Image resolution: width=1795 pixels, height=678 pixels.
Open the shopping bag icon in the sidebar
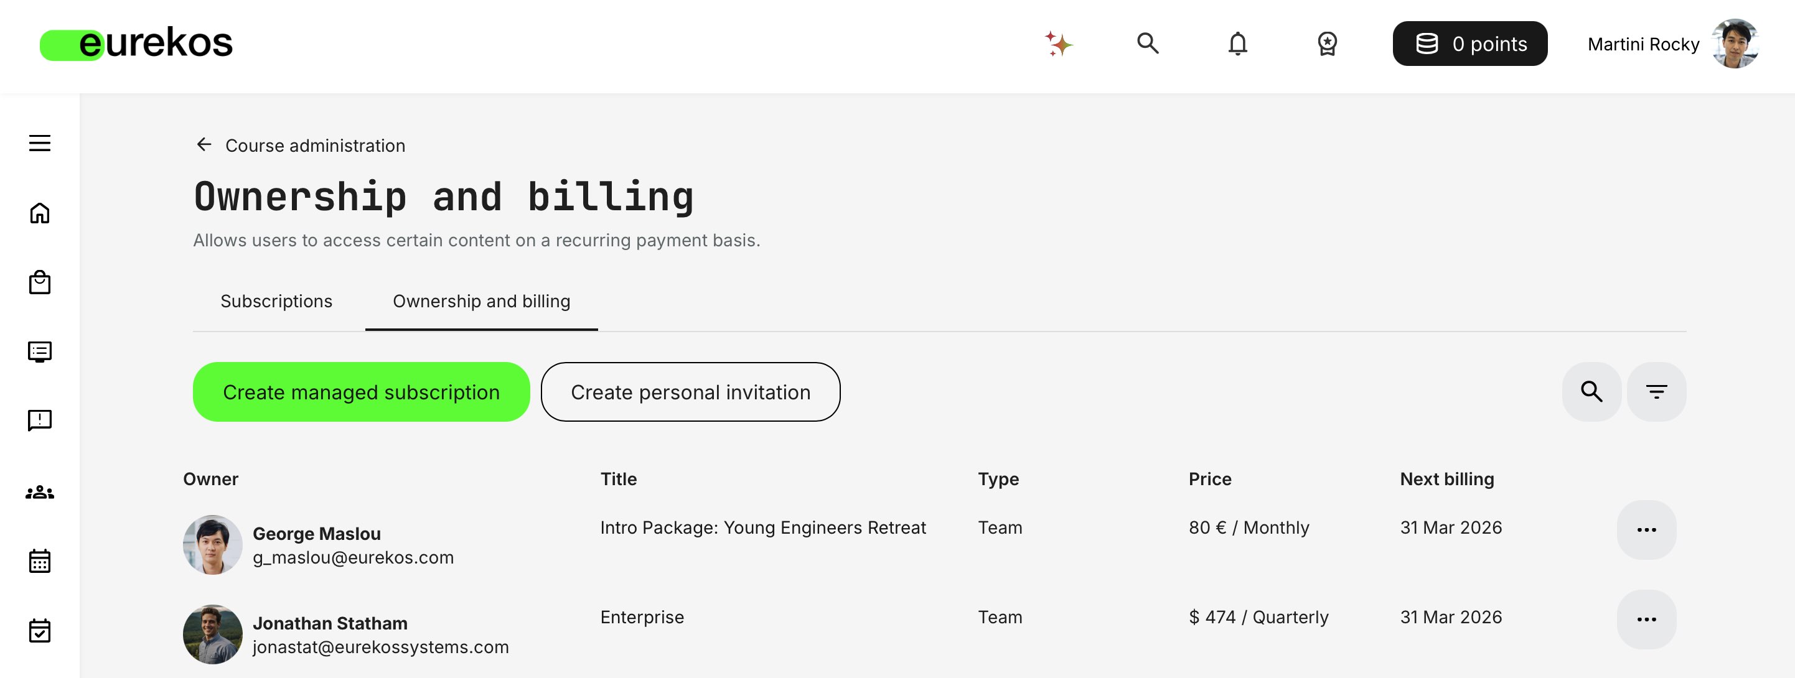pos(40,282)
